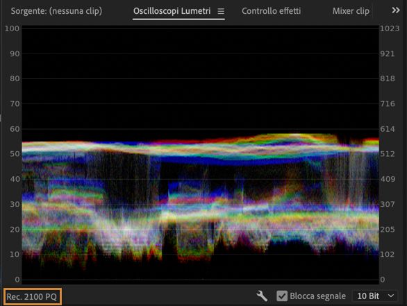The height and width of the screenshot is (306, 407).
Task: Open scope settings wrench icon
Action: pyautogui.click(x=262, y=296)
